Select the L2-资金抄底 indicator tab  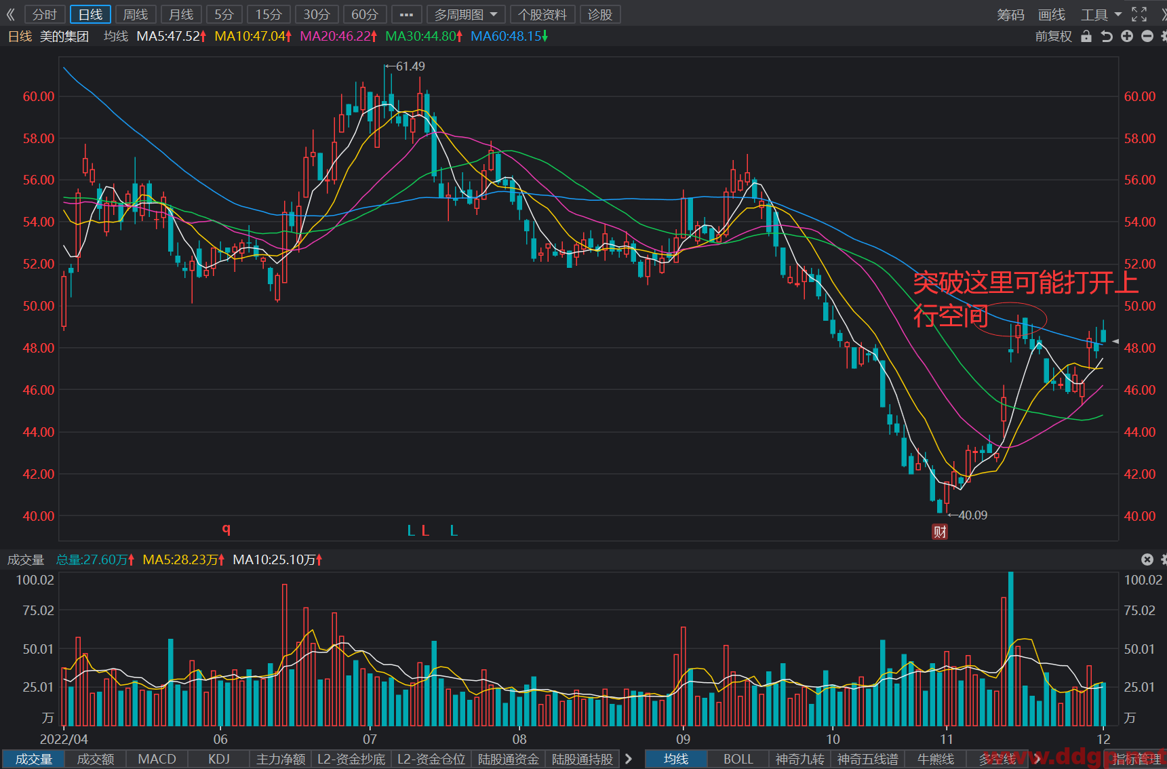pos(351,759)
